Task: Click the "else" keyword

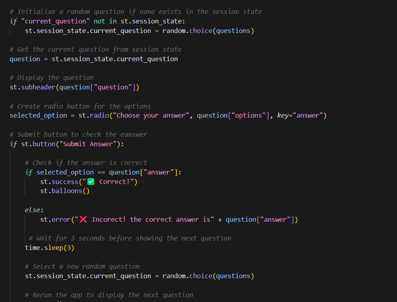Action: click(33, 210)
